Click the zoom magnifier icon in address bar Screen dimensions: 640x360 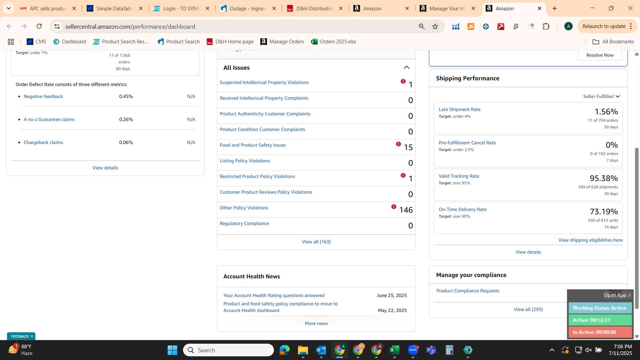pos(422,26)
